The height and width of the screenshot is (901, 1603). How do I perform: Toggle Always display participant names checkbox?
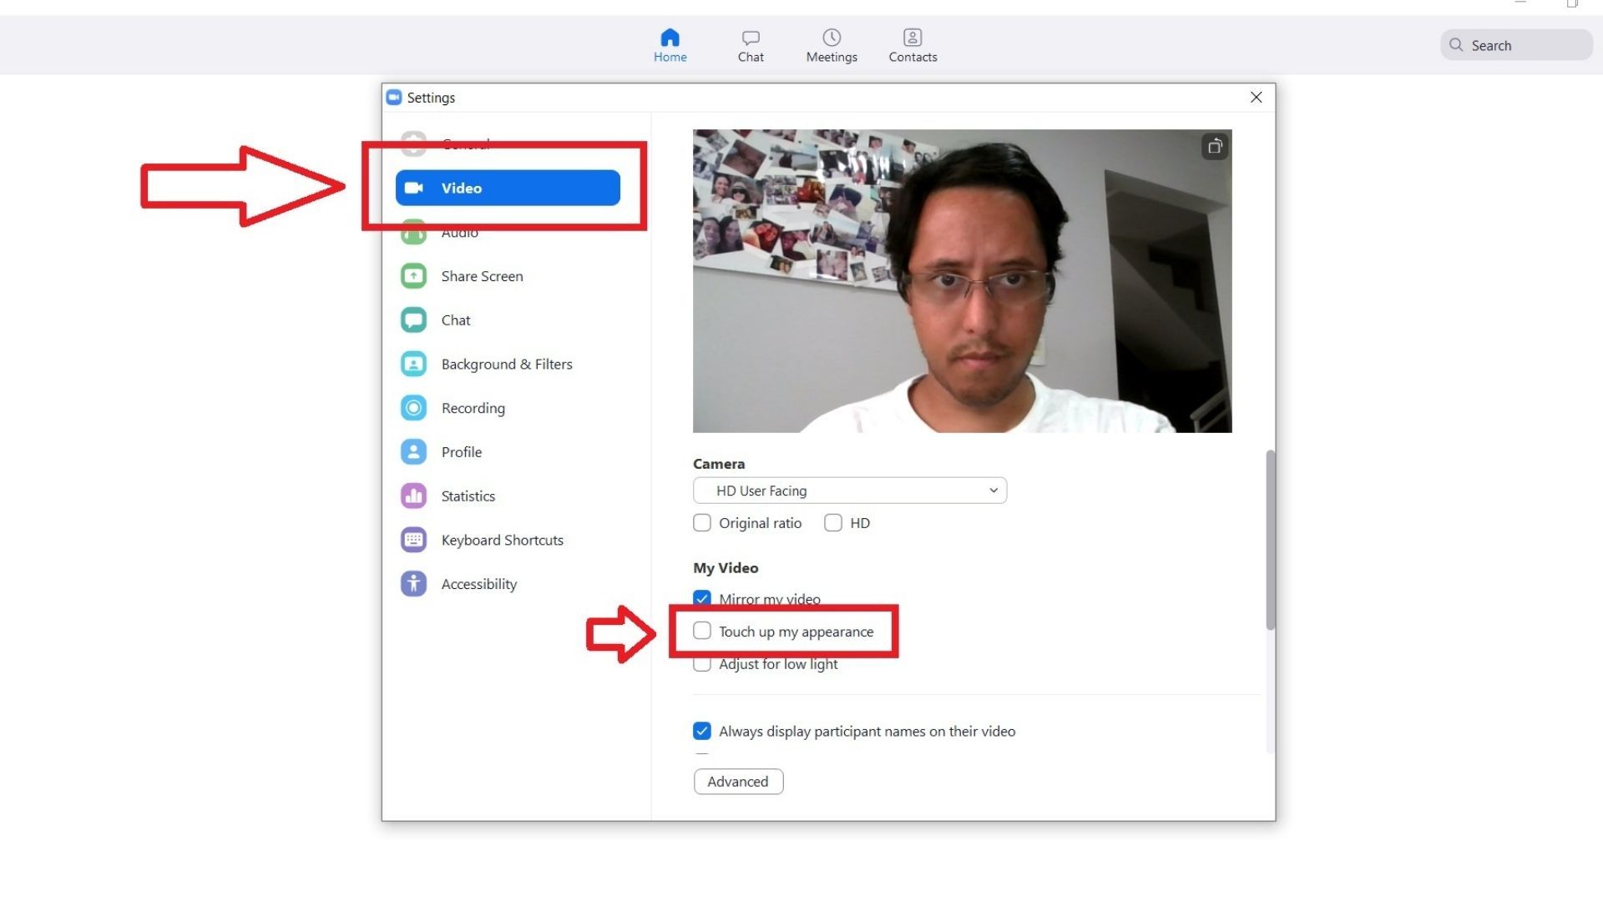pos(701,731)
